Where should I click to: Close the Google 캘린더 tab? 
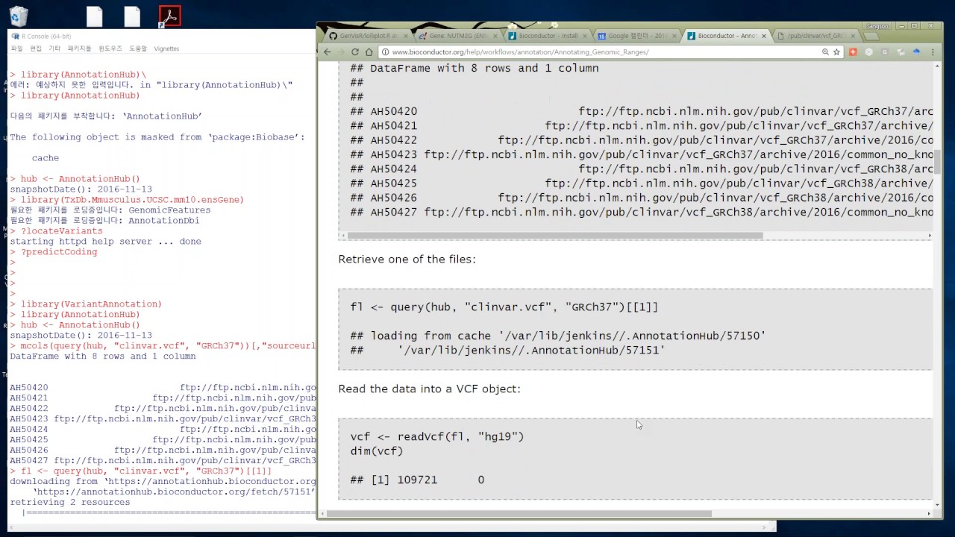(x=675, y=35)
